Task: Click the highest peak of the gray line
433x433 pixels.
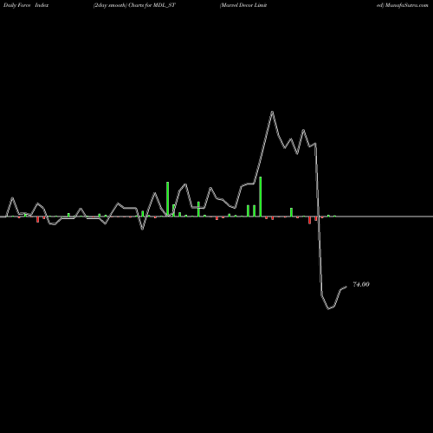Action: [272, 112]
